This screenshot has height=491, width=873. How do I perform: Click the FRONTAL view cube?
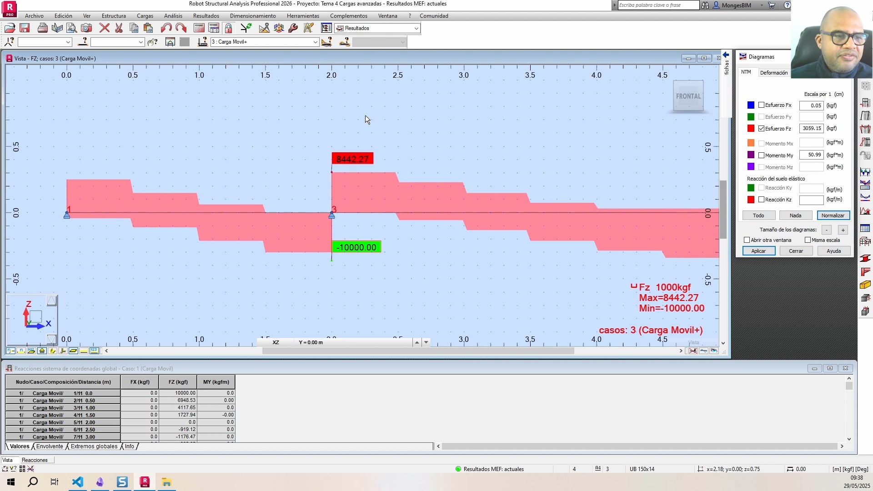(x=688, y=96)
